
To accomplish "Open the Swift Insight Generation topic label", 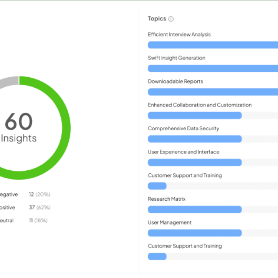I will [x=177, y=58].
